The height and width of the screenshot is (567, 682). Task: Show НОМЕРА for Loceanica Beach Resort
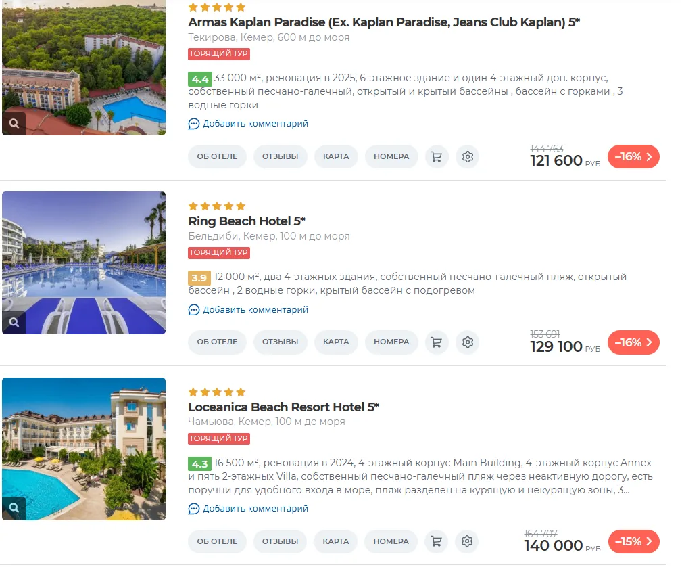(x=391, y=541)
